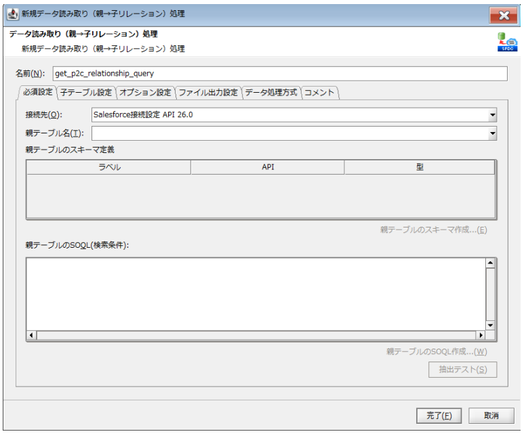
Task: Click the SOQL scrollbar down arrow
Action: [491, 326]
